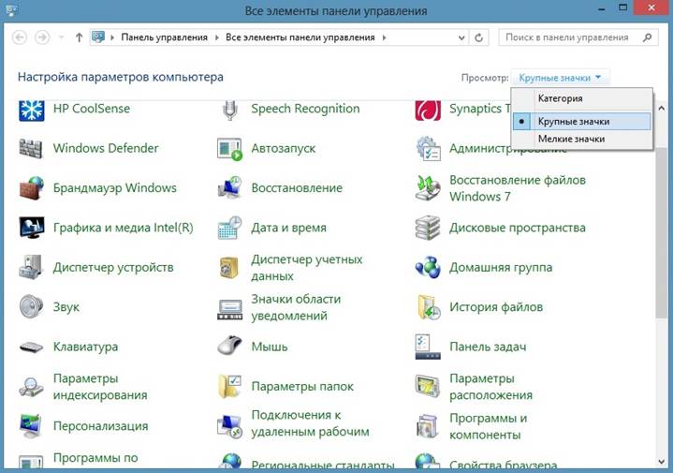The height and width of the screenshot is (473, 673).
Task: Open the Программы и компоненты link
Action: tap(489, 426)
